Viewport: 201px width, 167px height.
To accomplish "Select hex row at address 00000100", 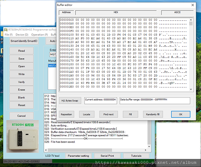I will tap(123, 35).
